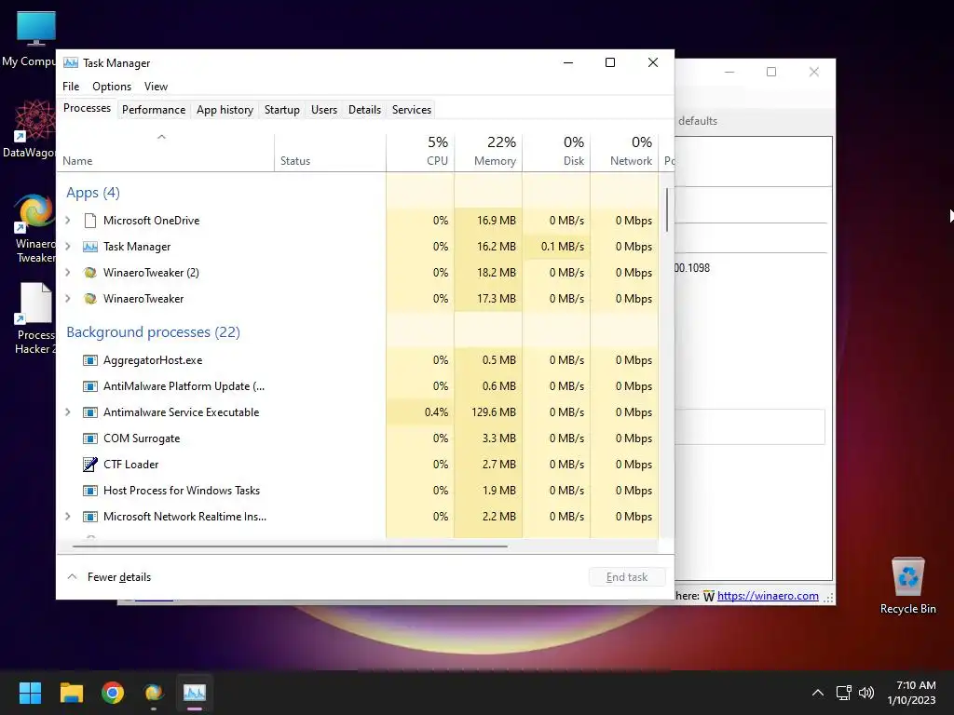Viewport: 954px width, 715px height.
Task: Select the Background processes (22) heading
Action: pos(154,332)
